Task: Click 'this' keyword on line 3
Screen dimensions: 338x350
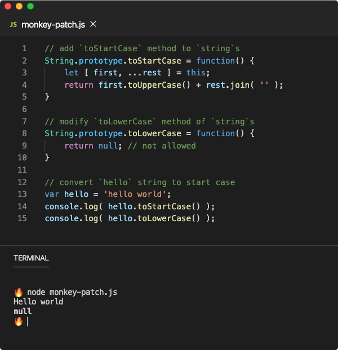Action: click(x=196, y=73)
